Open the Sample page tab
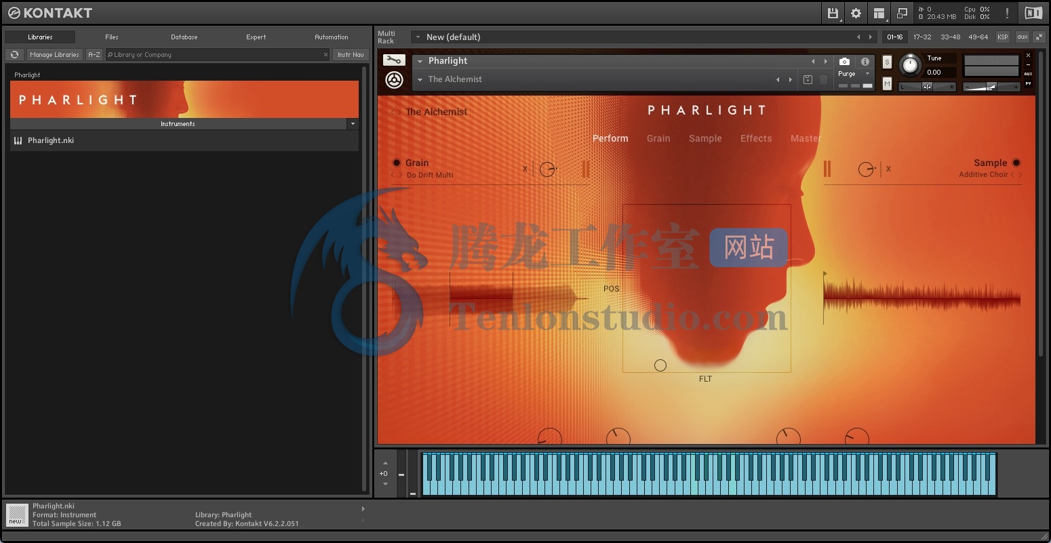The image size is (1051, 543). (x=705, y=138)
